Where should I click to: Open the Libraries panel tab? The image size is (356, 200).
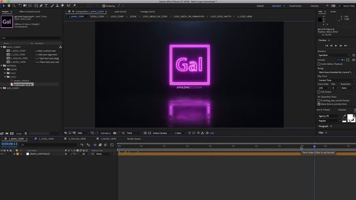click(x=342, y=110)
